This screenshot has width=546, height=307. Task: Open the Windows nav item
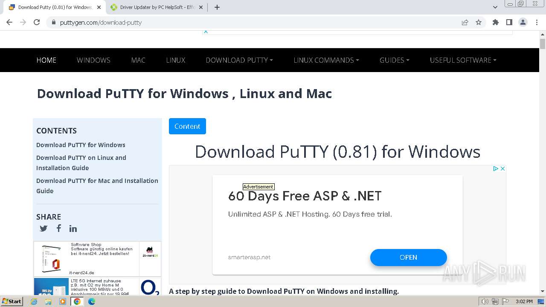(x=93, y=60)
